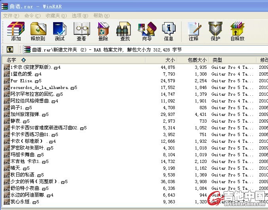Click the Comment (注释) toolbar icon
The height and width of the screenshot is (210, 268).
pos(193,31)
